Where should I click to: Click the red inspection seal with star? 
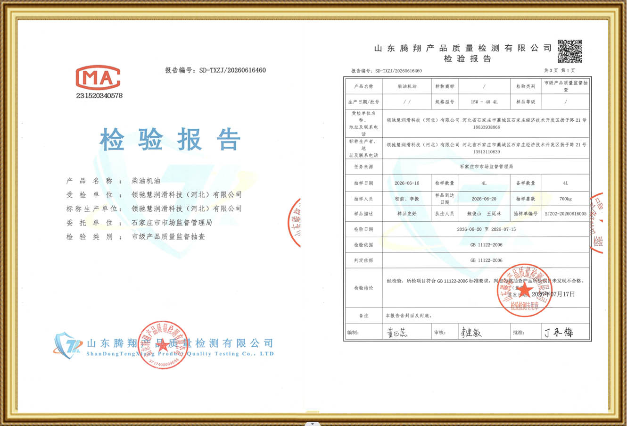pos(524,290)
